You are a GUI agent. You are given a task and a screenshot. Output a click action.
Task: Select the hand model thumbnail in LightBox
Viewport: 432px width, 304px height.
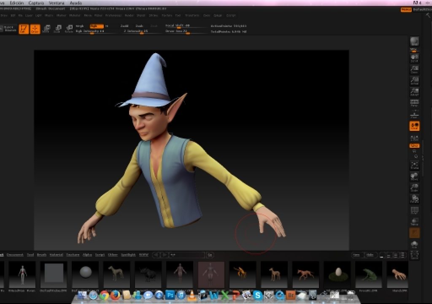(398, 275)
